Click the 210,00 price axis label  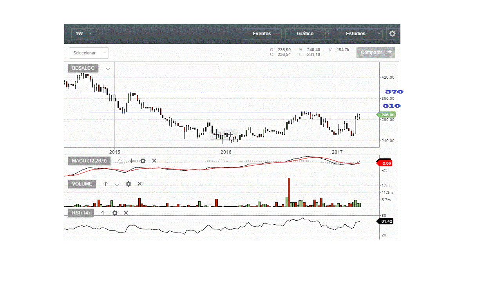(x=388, y=141)
